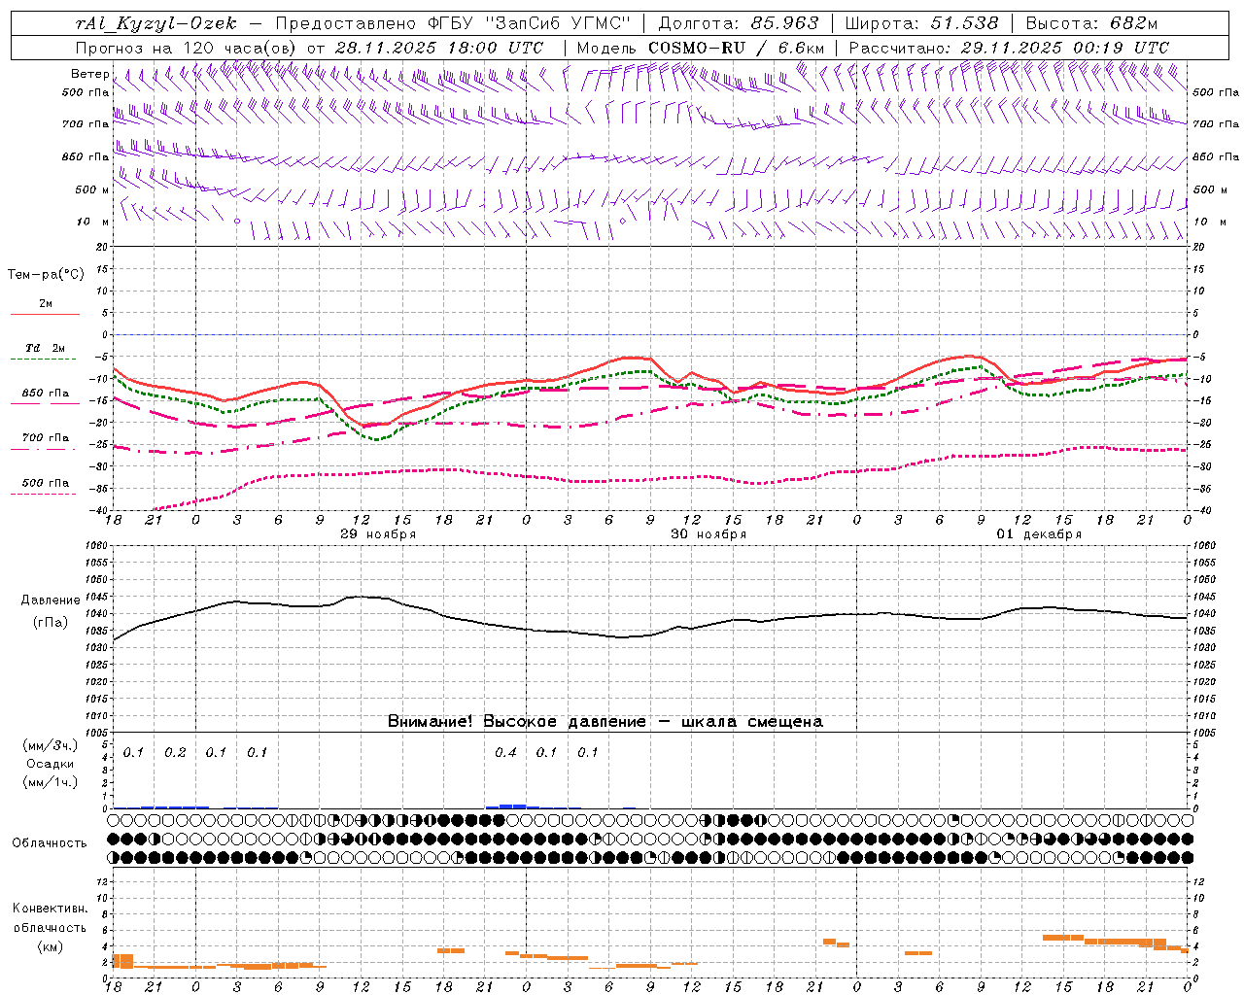Click the (гПа) pressure unit label
Screen dimensions: 1244x995
51,622
